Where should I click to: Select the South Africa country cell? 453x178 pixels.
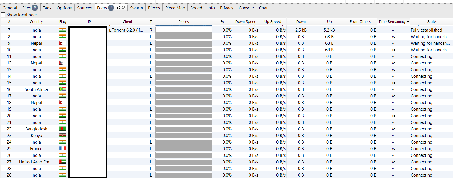[36, 89]
